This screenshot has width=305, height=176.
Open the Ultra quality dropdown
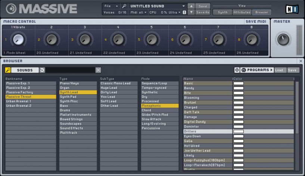point(174,12)
